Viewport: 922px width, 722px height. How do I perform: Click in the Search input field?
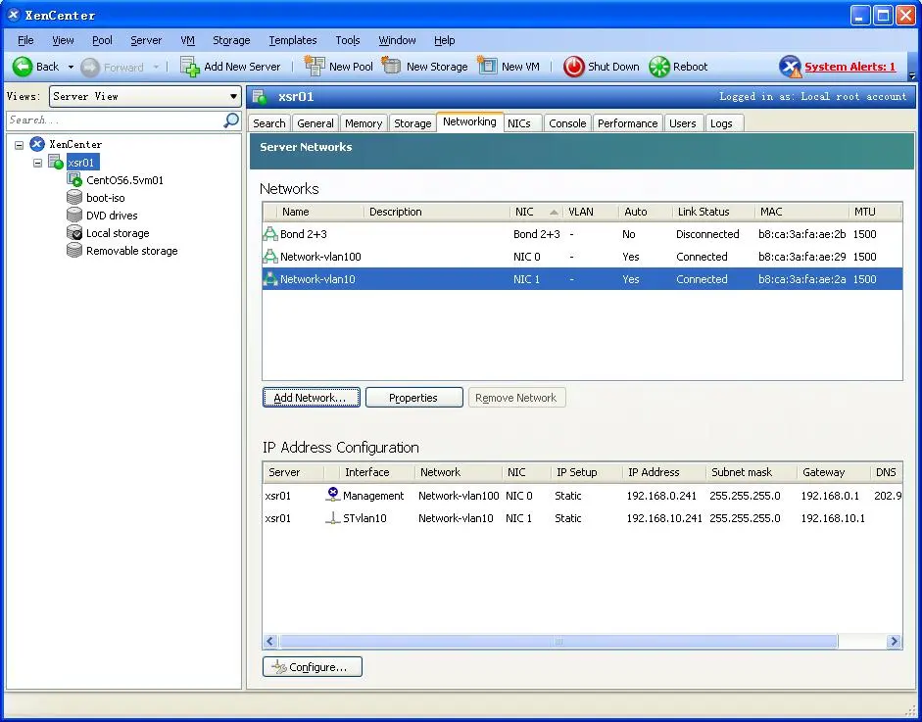point(113,120)
